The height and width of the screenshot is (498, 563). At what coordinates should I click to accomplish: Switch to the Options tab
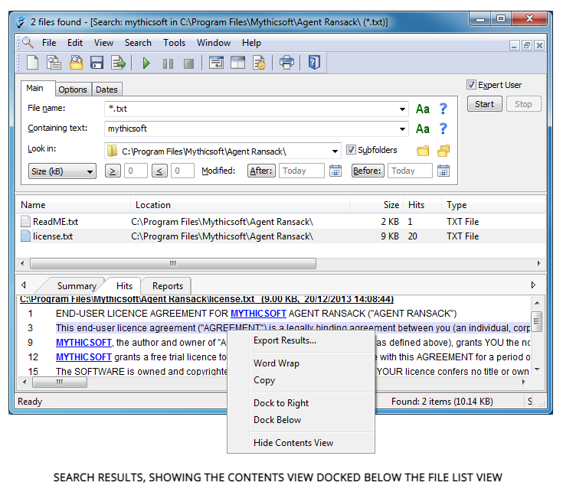pos(73,90)
